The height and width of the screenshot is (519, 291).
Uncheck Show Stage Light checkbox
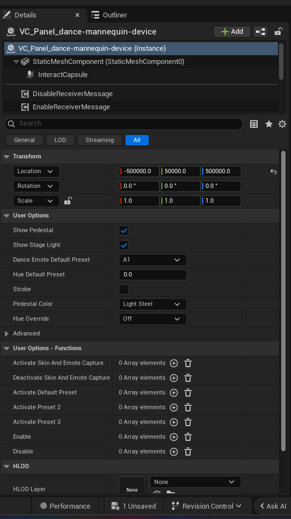pos(124,245)
